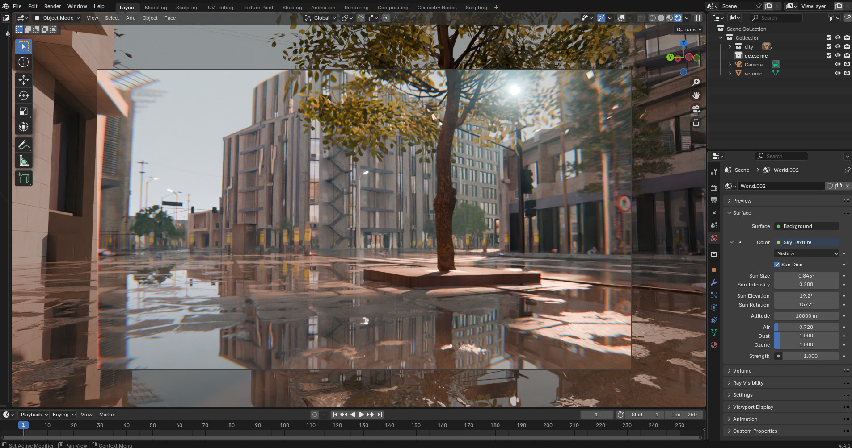The image size is (852, 448).
Task: Click the viewport zoom magnifier icon
Action: coord(696,82)
